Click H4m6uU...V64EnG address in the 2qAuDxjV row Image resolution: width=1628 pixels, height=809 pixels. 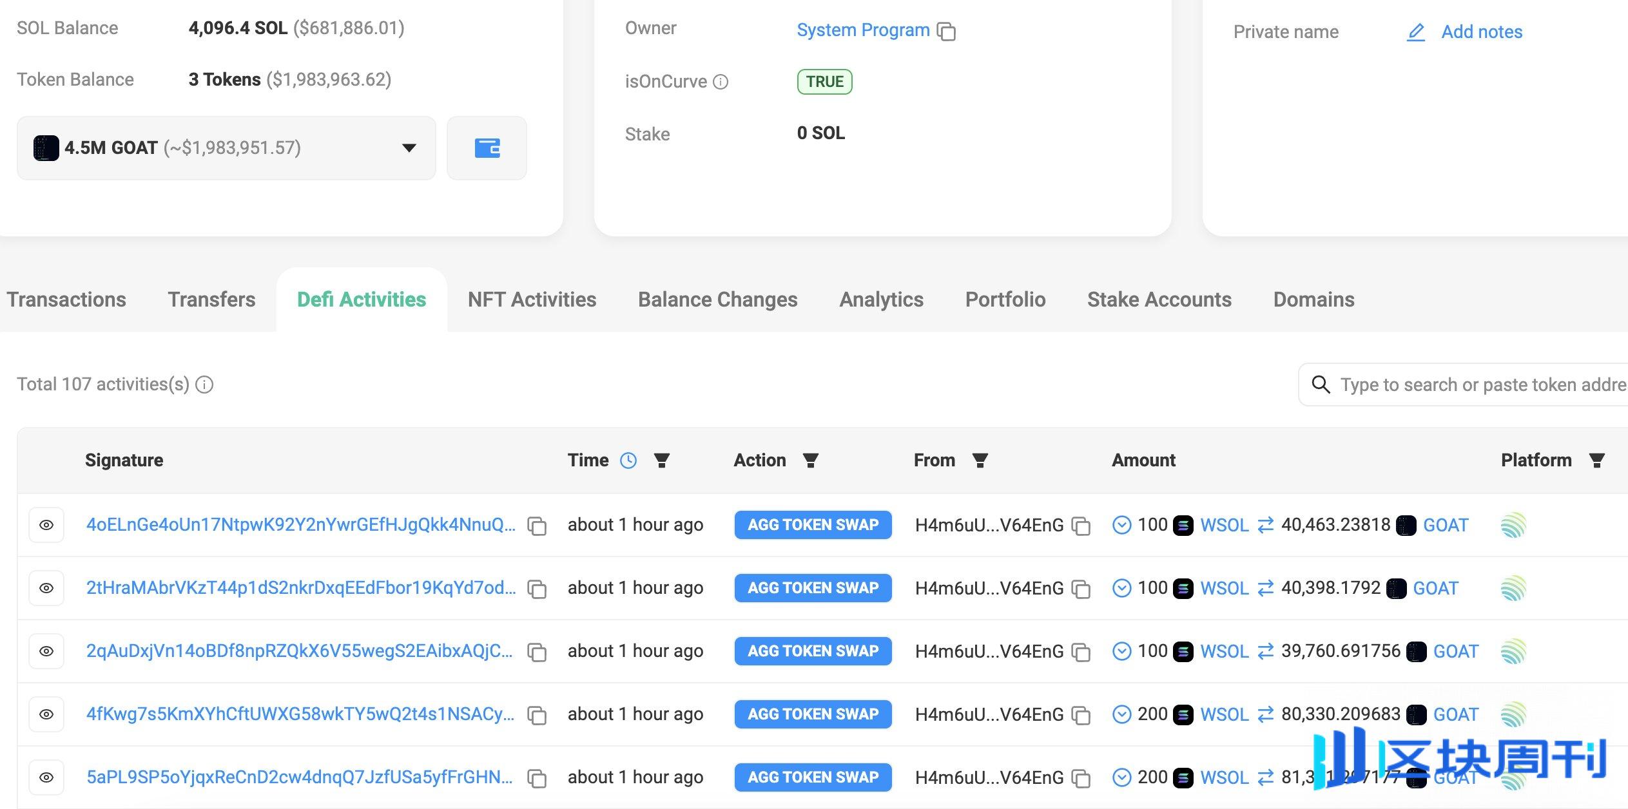(989, 651)
